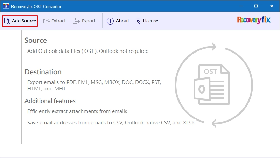Click the 'Additional features' heading
The width and height of the screenshot is (280, 158).
[x=50, y=101]
